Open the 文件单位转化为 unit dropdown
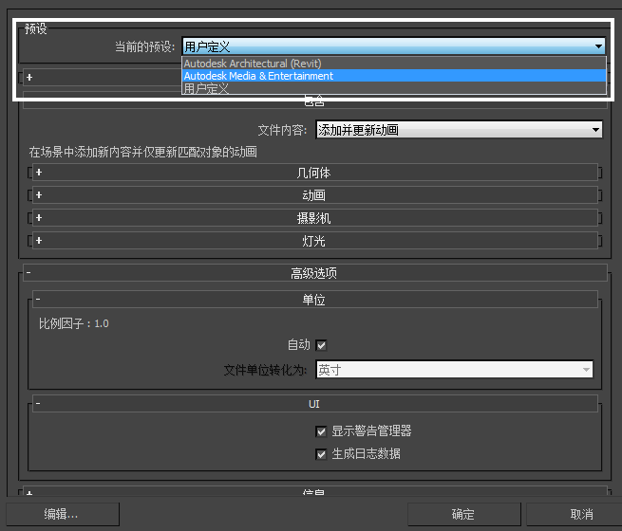The image size is (622, 531). [455, 370]
